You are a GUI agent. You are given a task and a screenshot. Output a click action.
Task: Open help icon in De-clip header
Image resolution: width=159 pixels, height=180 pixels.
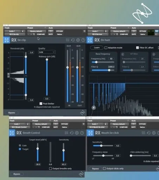(x=83, y=40)
